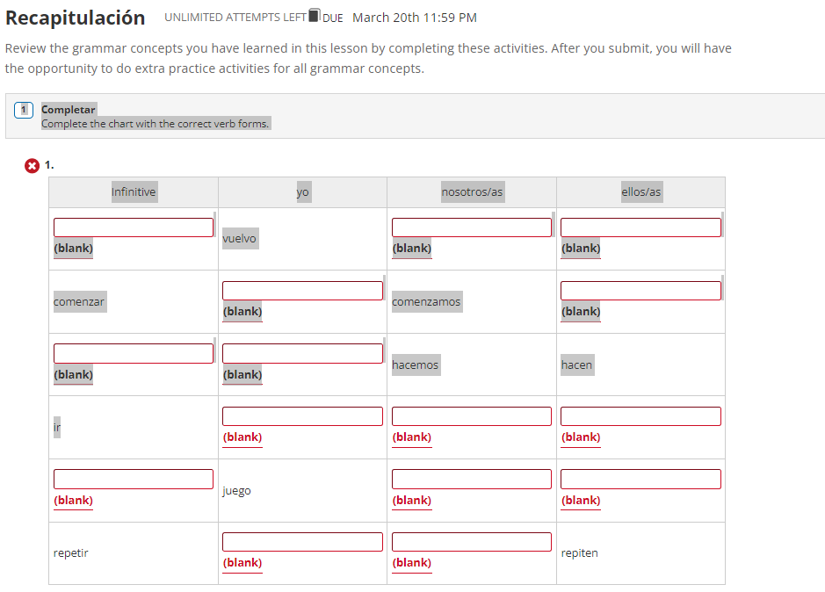Click the yo field for repetir
The image size is (825, 592).
[302, 542]
